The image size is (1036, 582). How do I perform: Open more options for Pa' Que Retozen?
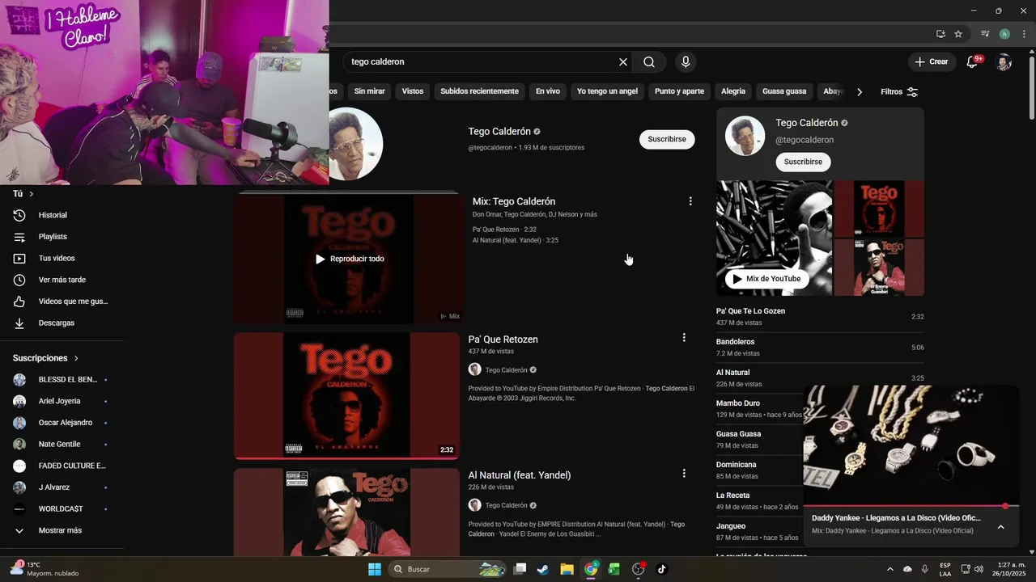click(684, 338)
